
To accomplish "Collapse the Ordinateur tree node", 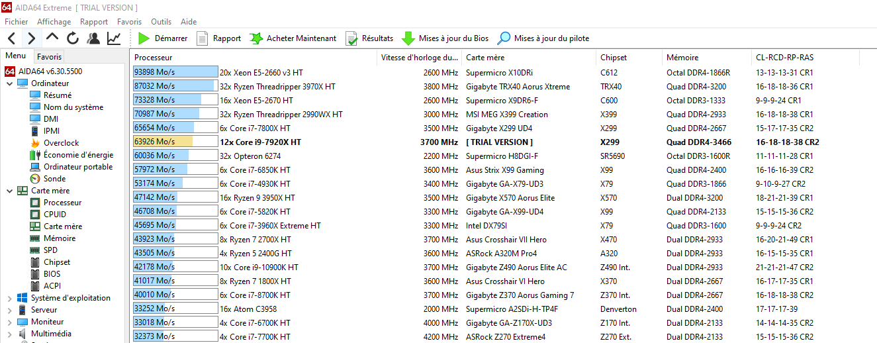I will click(9, 83).
